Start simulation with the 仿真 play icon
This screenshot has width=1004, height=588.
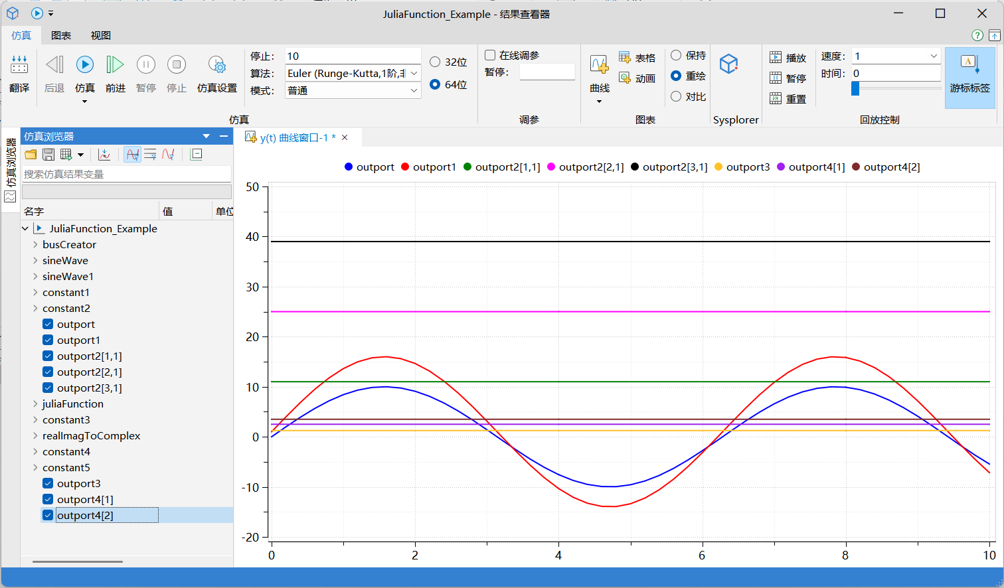coord(84,65)
